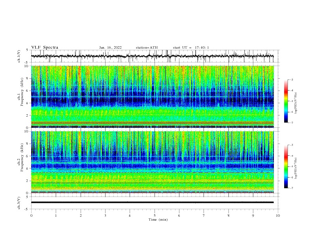This screenshot has width=313, height=242.
Task: Click the "-3" tick on upper color bar
Action: tap(292, 79)
